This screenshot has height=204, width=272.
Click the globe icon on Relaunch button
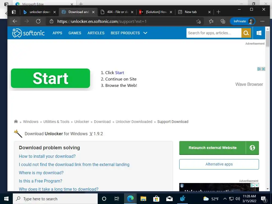click(252, 148)
